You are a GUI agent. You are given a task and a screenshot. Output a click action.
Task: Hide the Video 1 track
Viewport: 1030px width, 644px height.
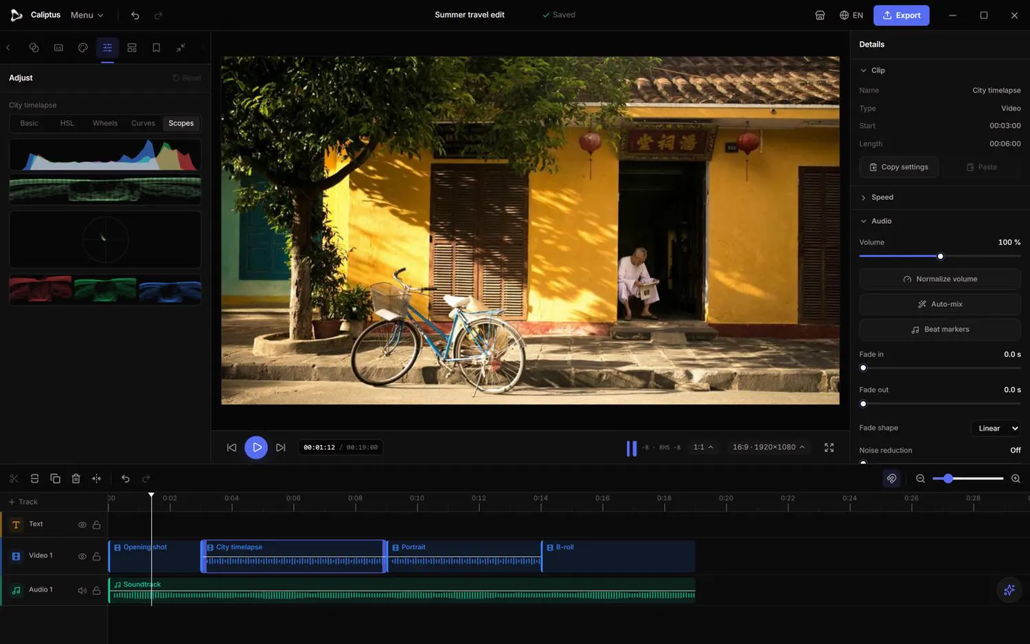82,556
